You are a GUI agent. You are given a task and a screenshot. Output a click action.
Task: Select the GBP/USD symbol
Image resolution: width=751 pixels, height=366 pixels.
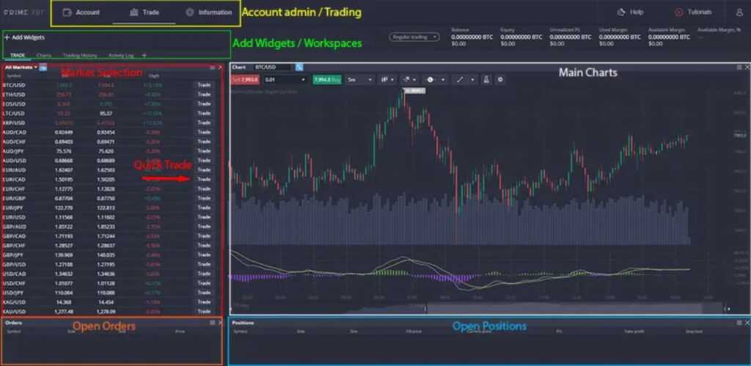coord(14,265)
